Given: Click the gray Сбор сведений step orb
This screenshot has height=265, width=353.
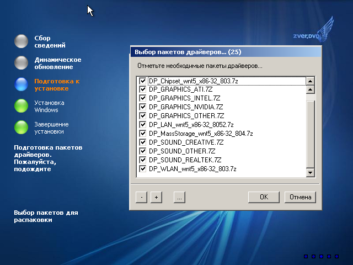Looking at the screenshot, I should 21,41.
